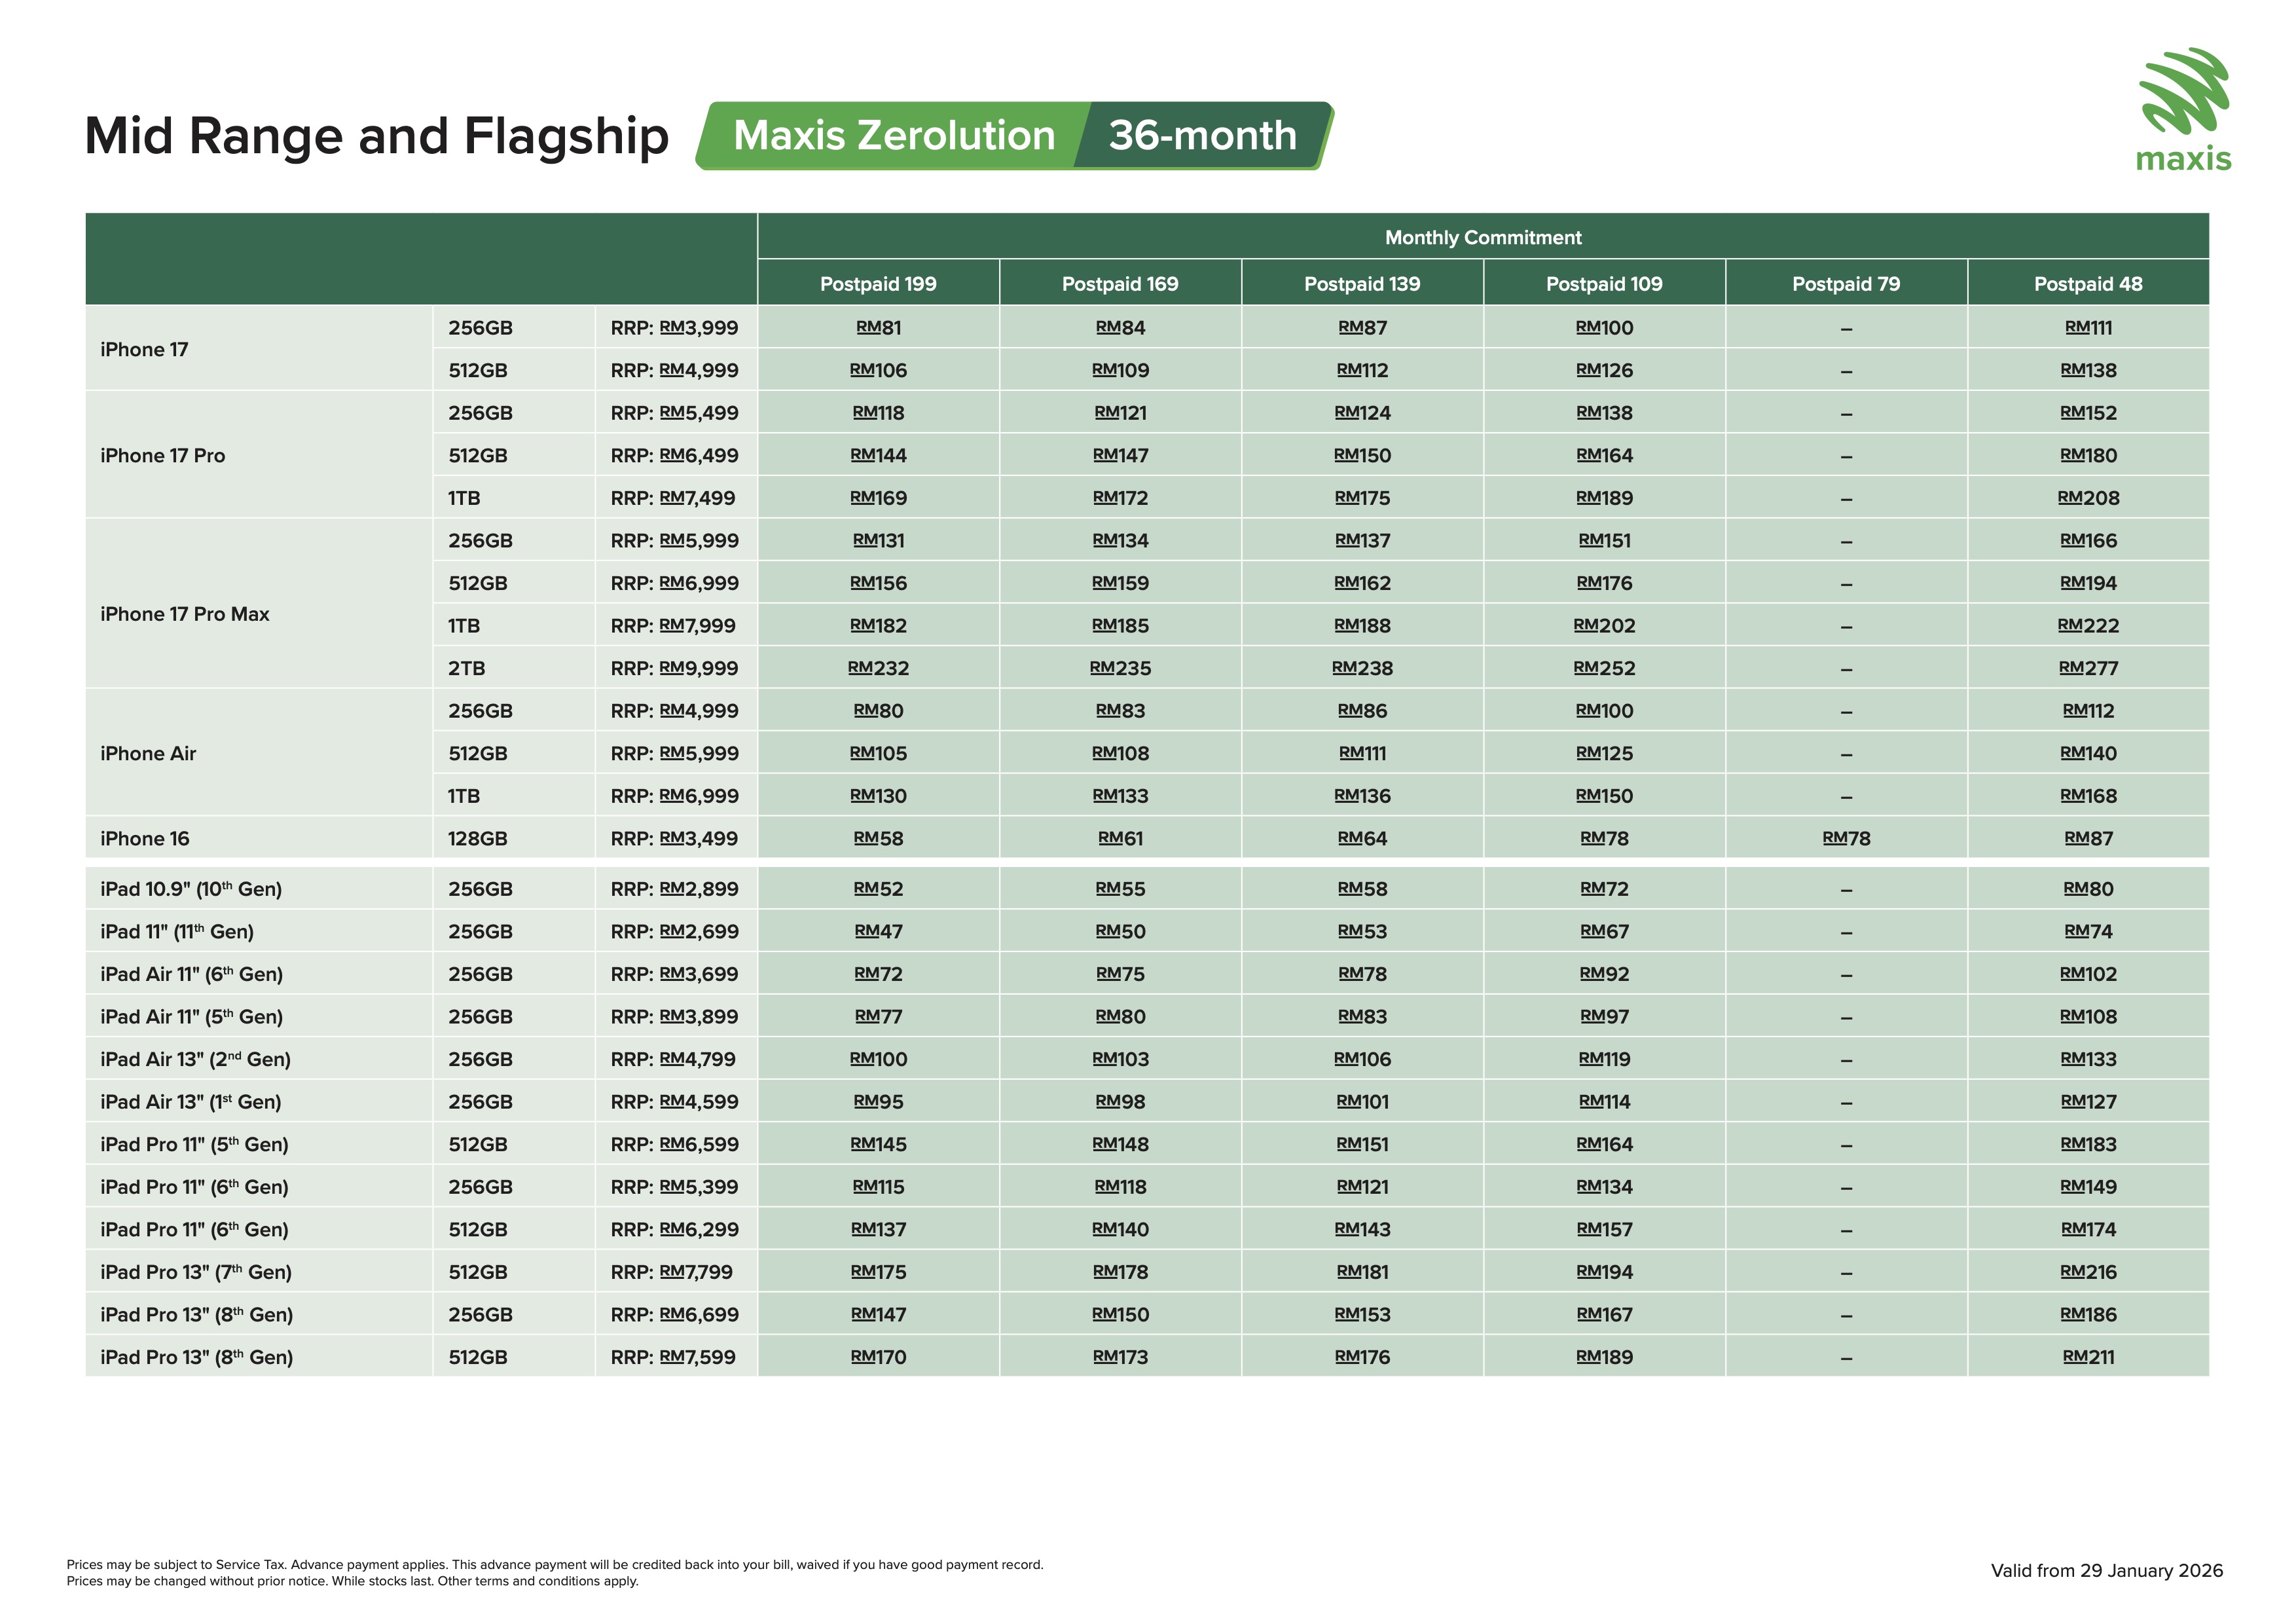The image size is (2296, 1624).
Task: Click the Postpaid 79 column header
Action: [1846, 284]
